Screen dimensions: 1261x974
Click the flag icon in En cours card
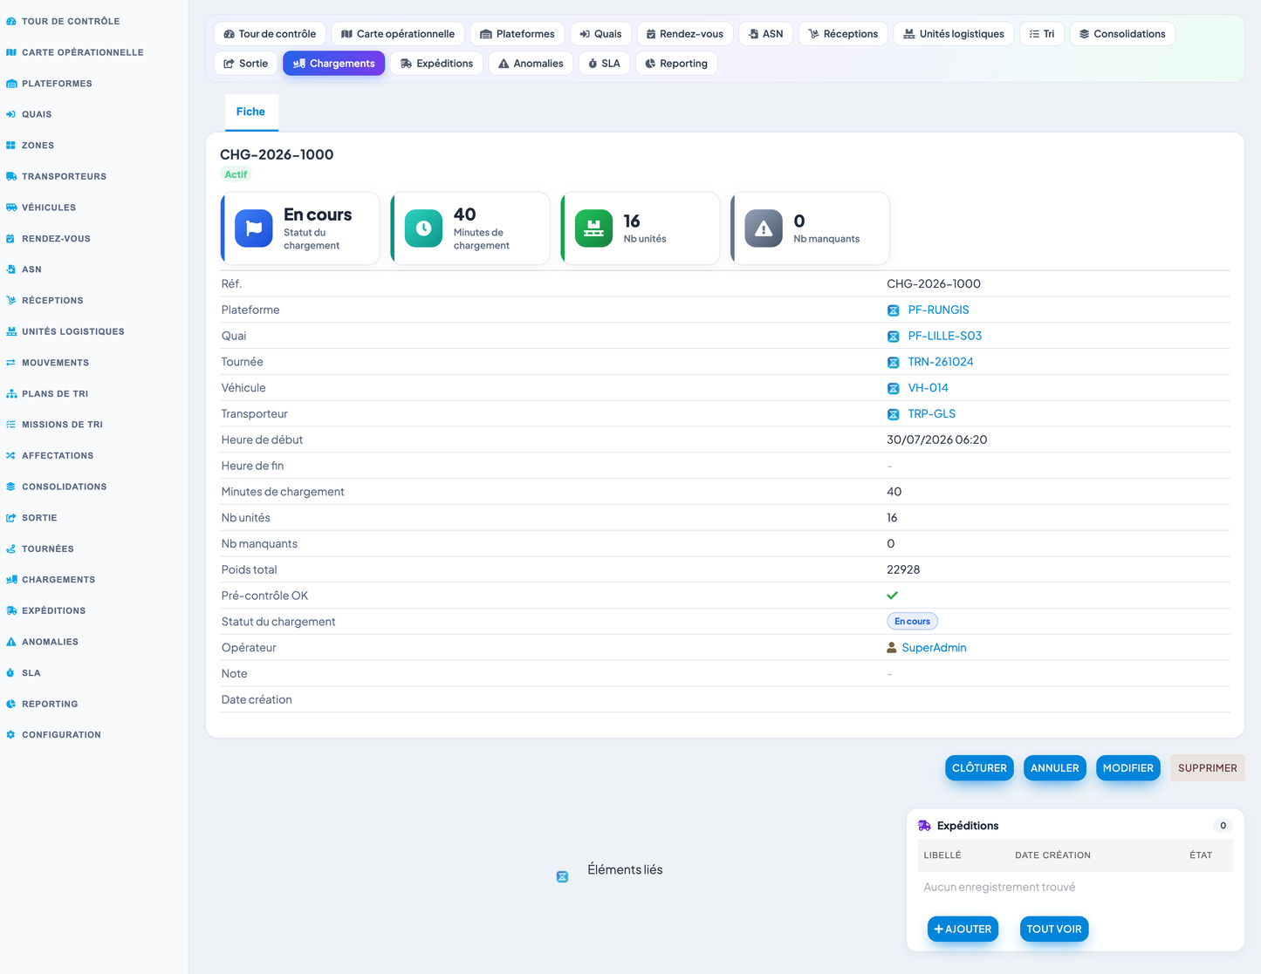click(254, 228)
